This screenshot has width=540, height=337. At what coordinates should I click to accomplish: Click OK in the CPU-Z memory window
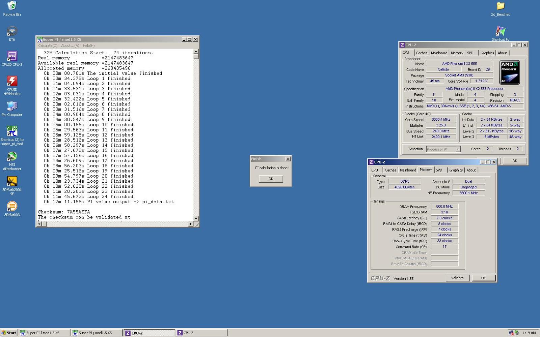(483, 278)
